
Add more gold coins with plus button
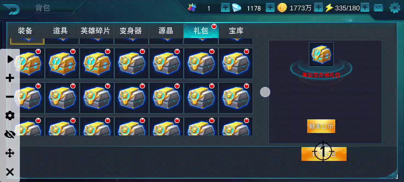(x=318, y=8)
